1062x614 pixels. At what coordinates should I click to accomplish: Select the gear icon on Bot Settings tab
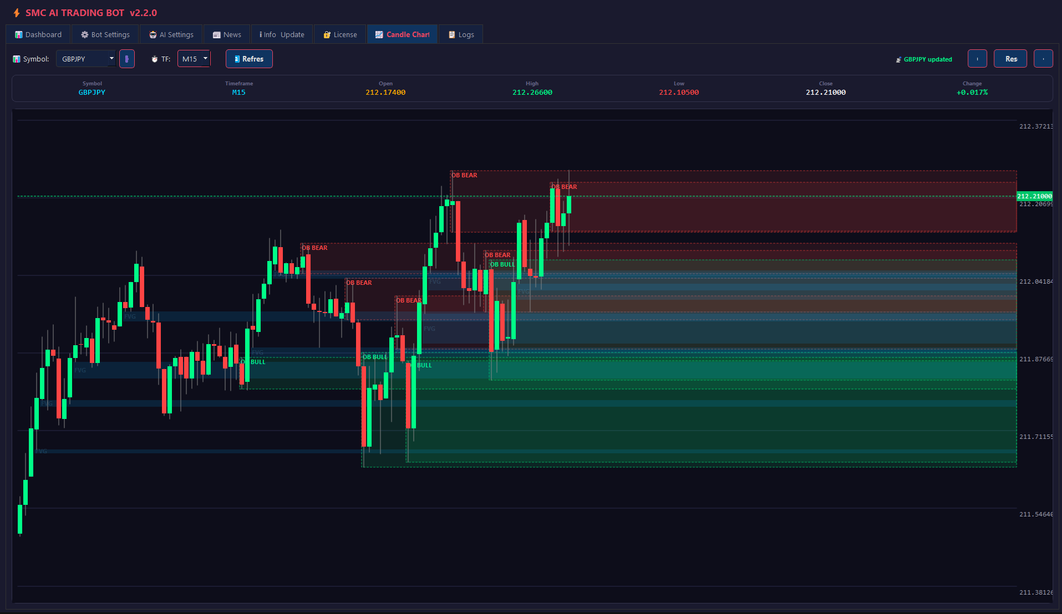click(x=84, y=34)
